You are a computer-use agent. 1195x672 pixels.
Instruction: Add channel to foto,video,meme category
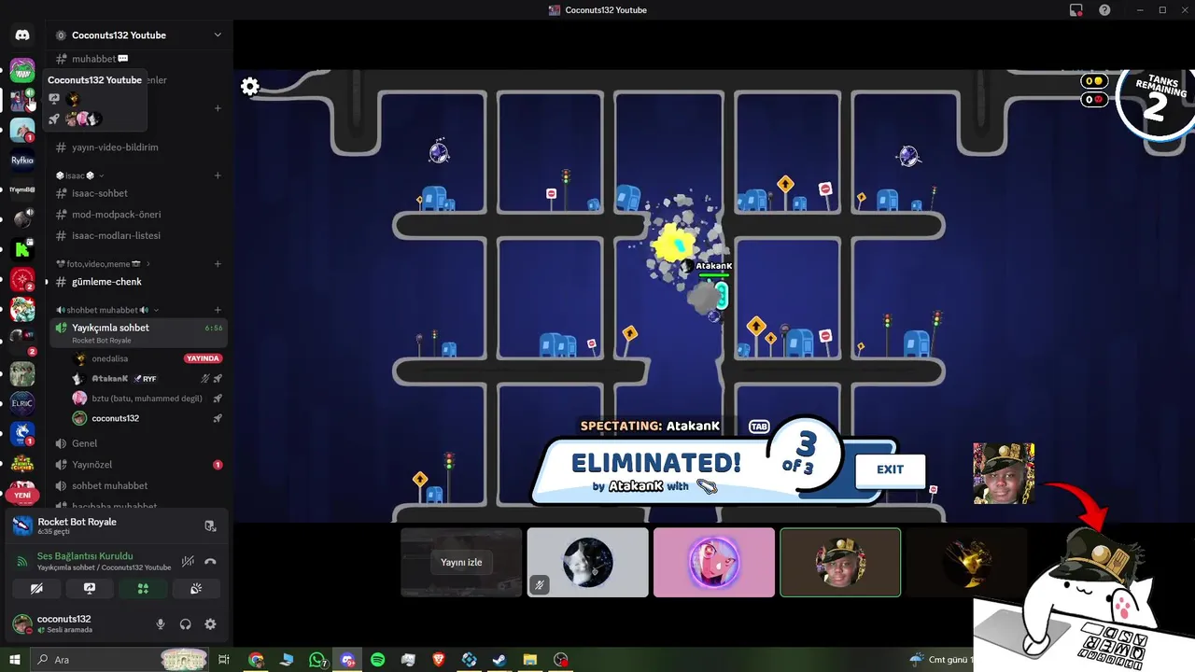tap(218, 264)
